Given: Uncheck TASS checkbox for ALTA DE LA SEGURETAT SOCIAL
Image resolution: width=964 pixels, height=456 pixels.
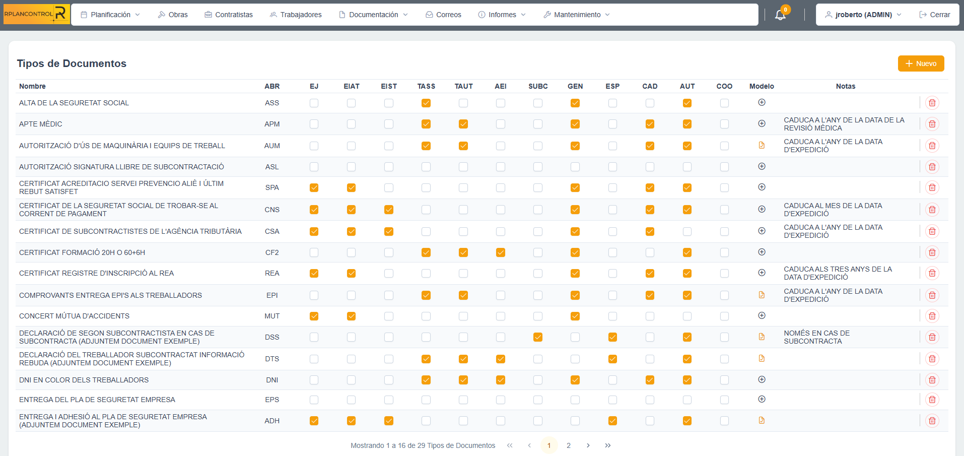Looking at the screenshot, I should tap(426, 103).
